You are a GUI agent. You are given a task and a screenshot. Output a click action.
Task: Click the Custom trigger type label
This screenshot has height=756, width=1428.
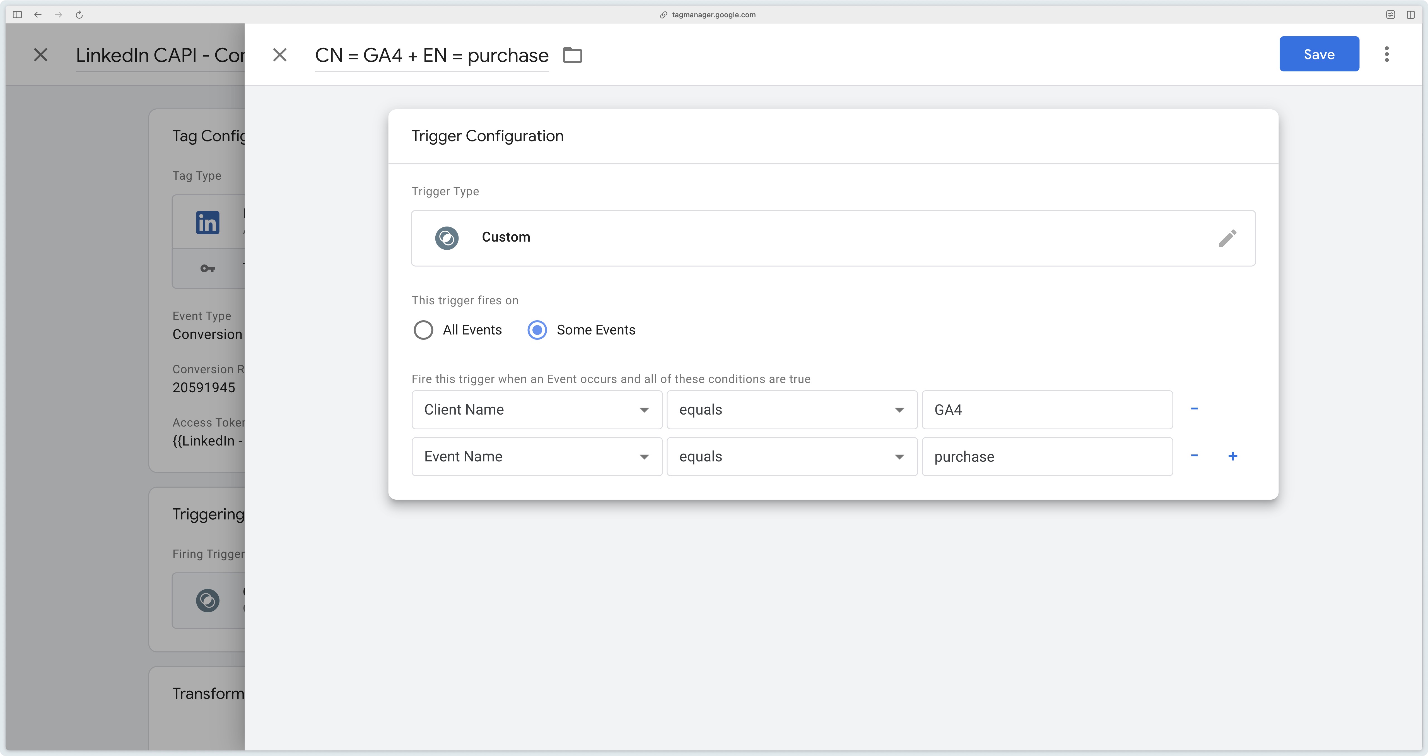tap(506, 237)
